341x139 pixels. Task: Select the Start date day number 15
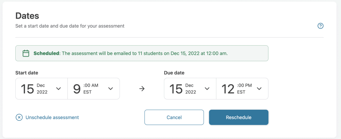pos(27,89)
